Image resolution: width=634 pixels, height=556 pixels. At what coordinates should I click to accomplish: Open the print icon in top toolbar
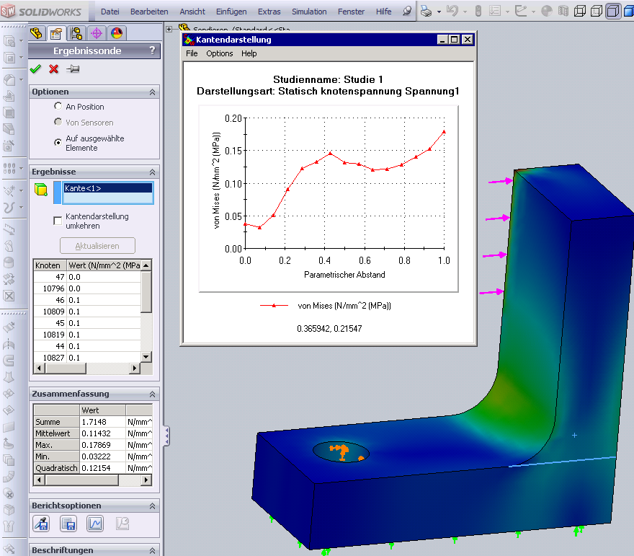coord(427,12)
